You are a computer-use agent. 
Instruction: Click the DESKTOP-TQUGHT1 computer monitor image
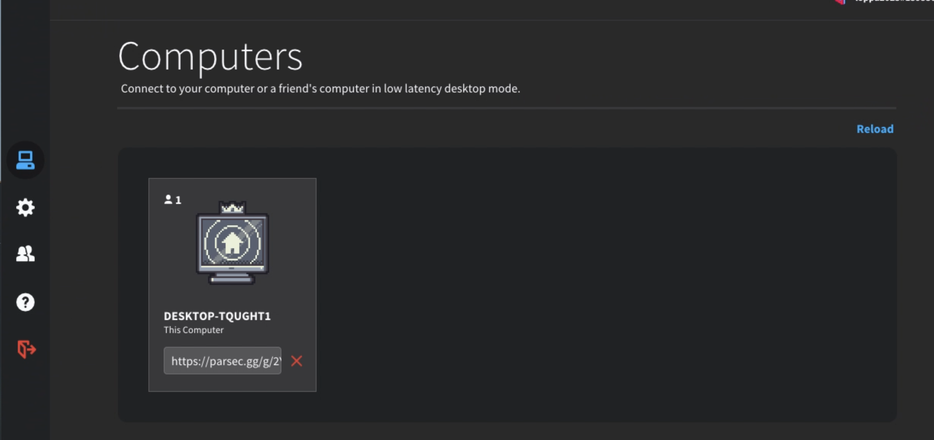232,243
